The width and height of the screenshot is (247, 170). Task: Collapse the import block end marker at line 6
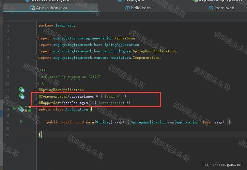[36, 57]
